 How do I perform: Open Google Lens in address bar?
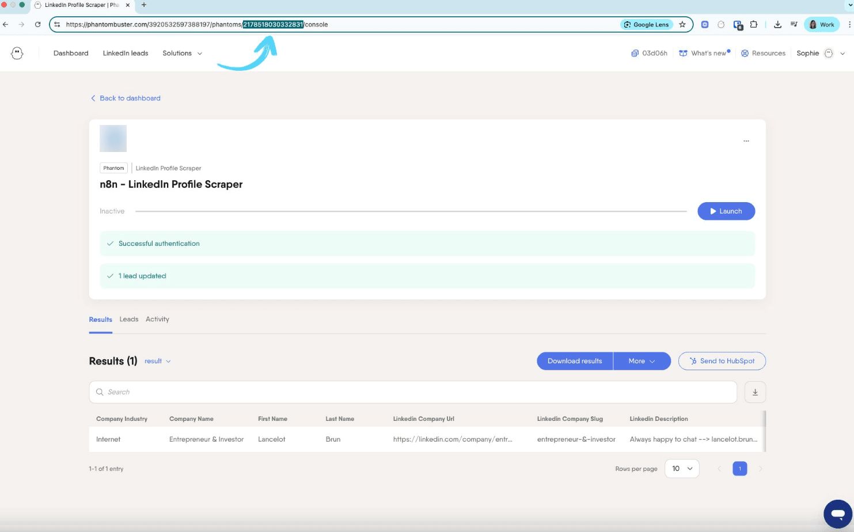(x=646, y=25)
